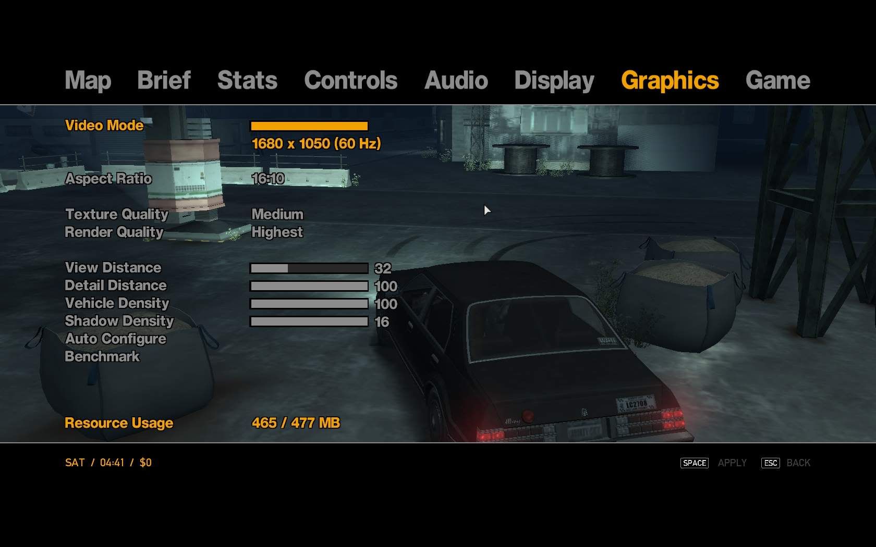Click the SPACE key icon
Screen dimensions: 876x547
click(695, 463)
